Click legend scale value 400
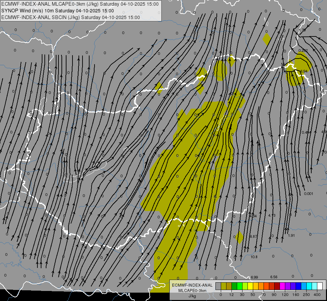The width and height of the screenshot is (327, 301). (317, 295)
